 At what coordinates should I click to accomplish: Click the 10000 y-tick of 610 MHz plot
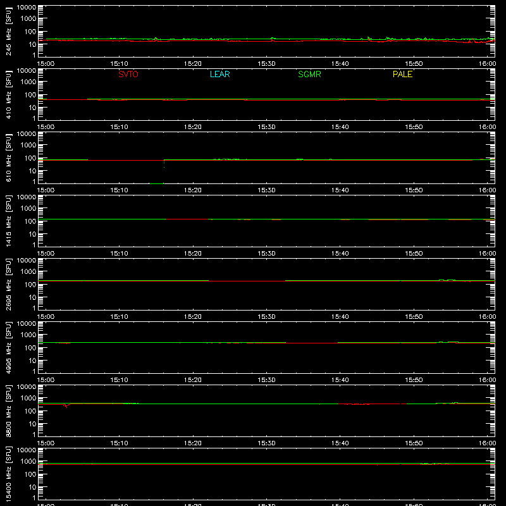pyautogui.click(x=27, y=134)
